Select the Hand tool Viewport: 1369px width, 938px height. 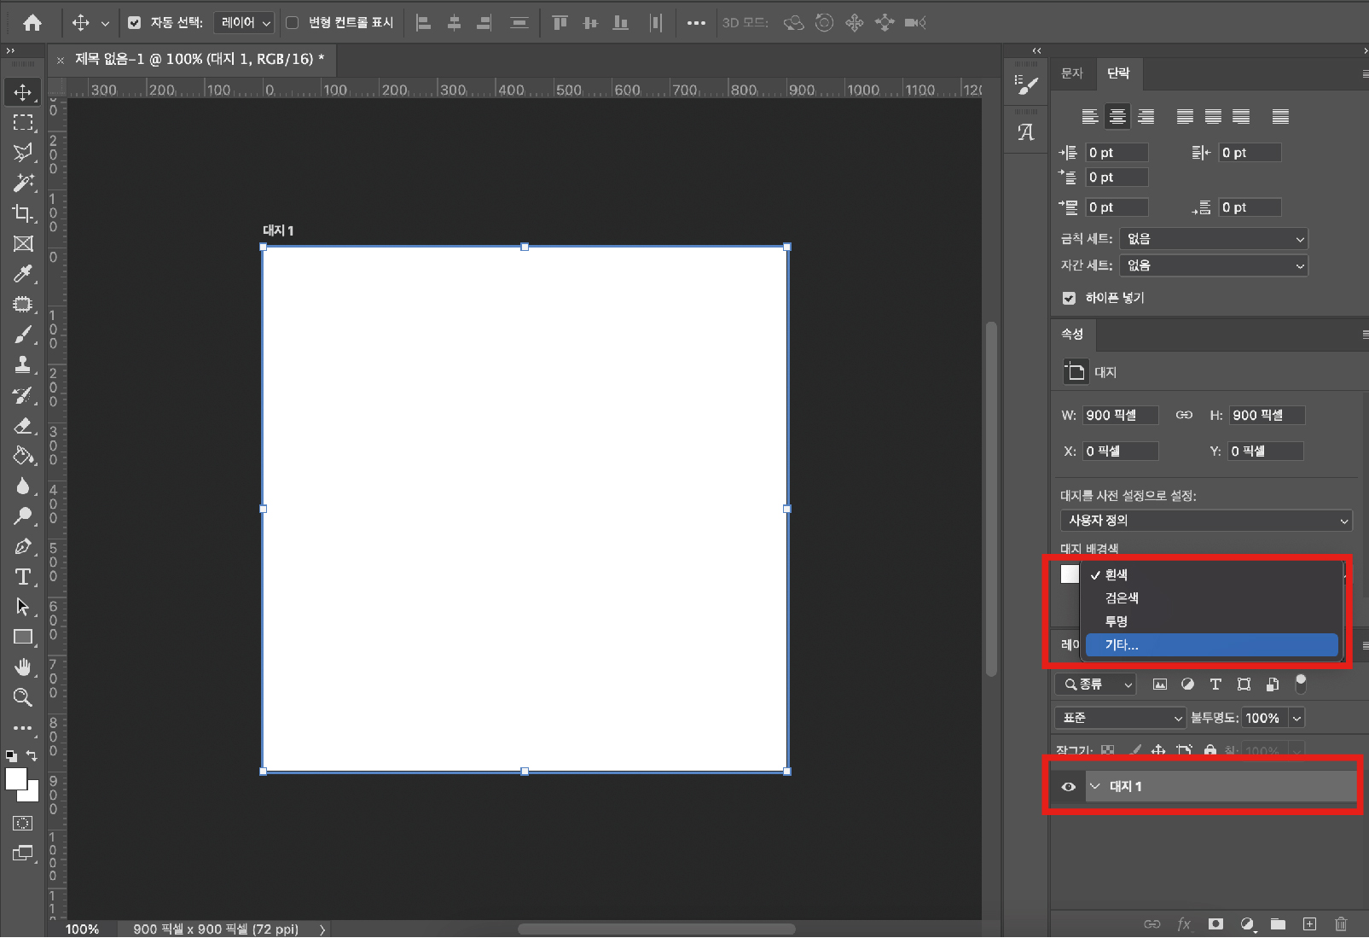23,667
